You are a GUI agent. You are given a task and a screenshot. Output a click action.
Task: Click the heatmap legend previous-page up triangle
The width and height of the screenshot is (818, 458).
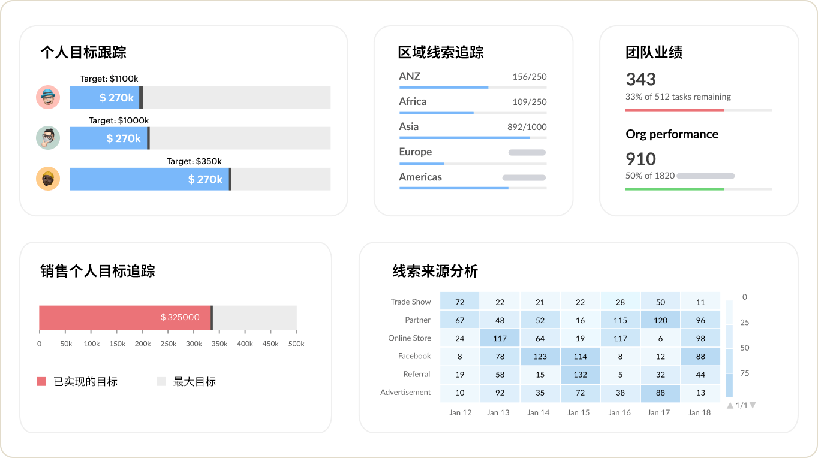pyautogui.click(x=730, y=406)
